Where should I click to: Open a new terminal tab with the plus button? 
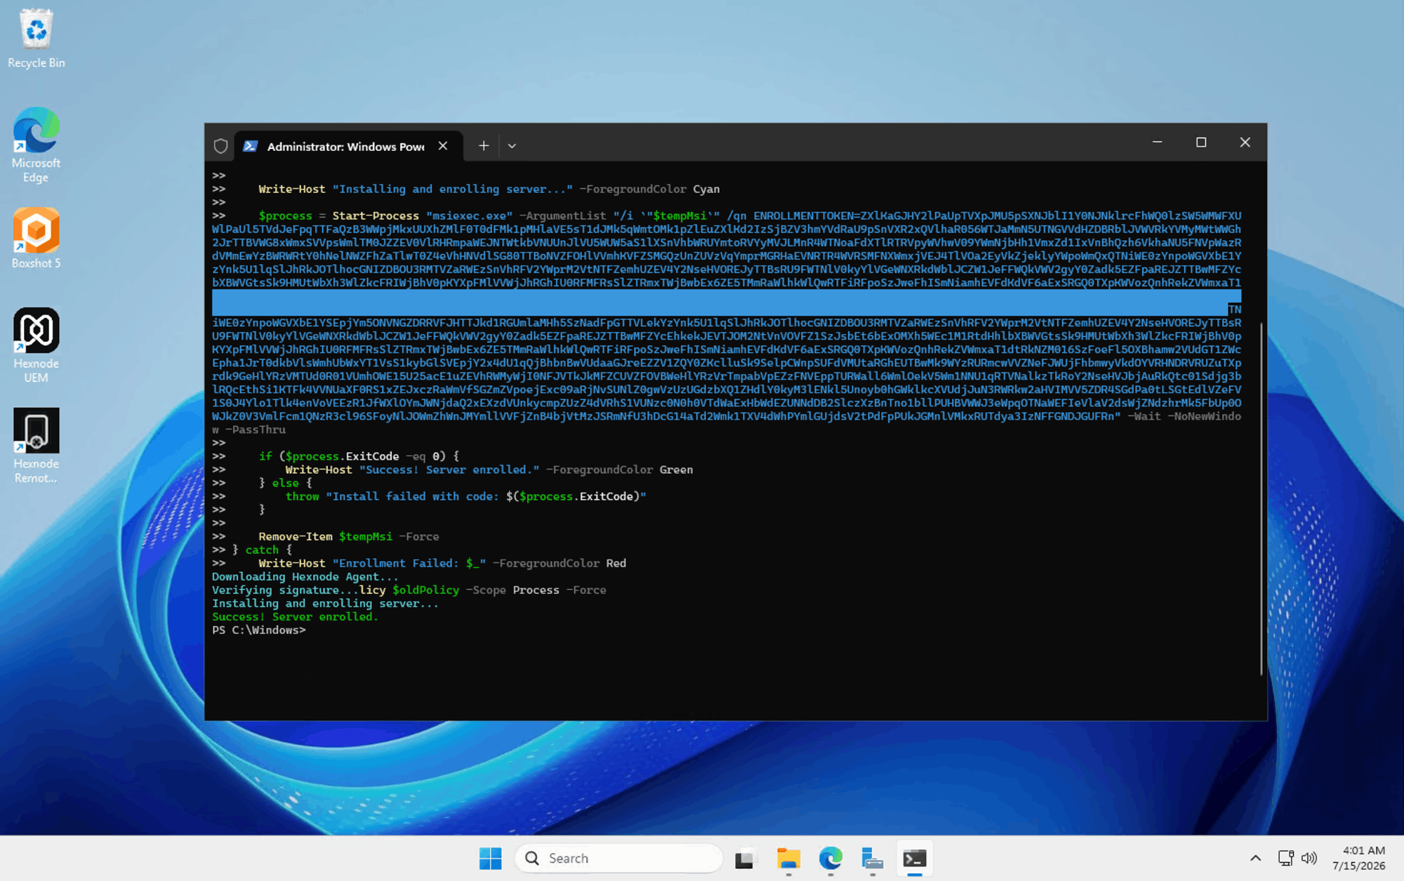tap(484, 146)
